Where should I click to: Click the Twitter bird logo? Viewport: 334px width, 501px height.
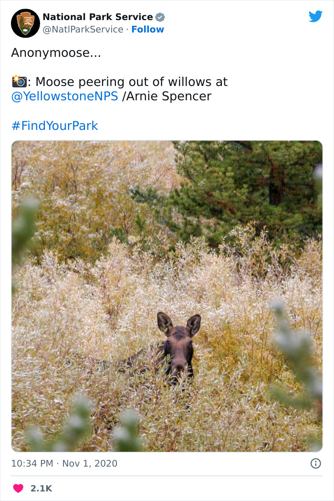(x=316, y=16)
